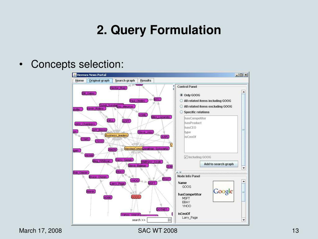Select hasProduct in relations list

click(x=193, y=123)
